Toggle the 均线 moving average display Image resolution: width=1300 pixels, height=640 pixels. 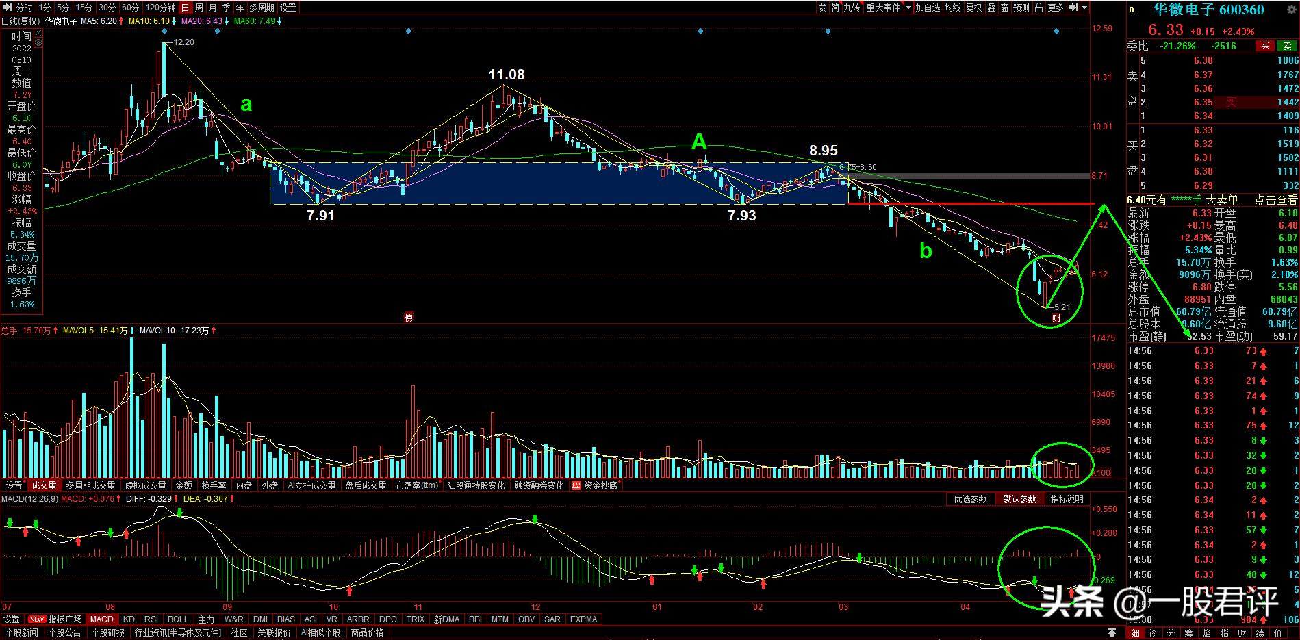(952, 8)
